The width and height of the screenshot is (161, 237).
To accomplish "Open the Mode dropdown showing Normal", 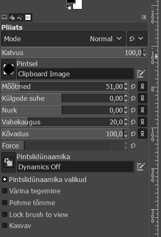I will point(64,39).
